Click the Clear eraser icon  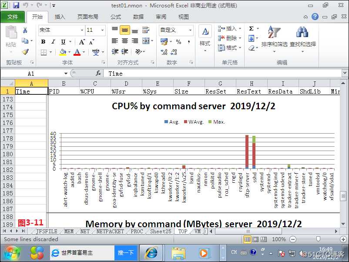tap(252, 48)
